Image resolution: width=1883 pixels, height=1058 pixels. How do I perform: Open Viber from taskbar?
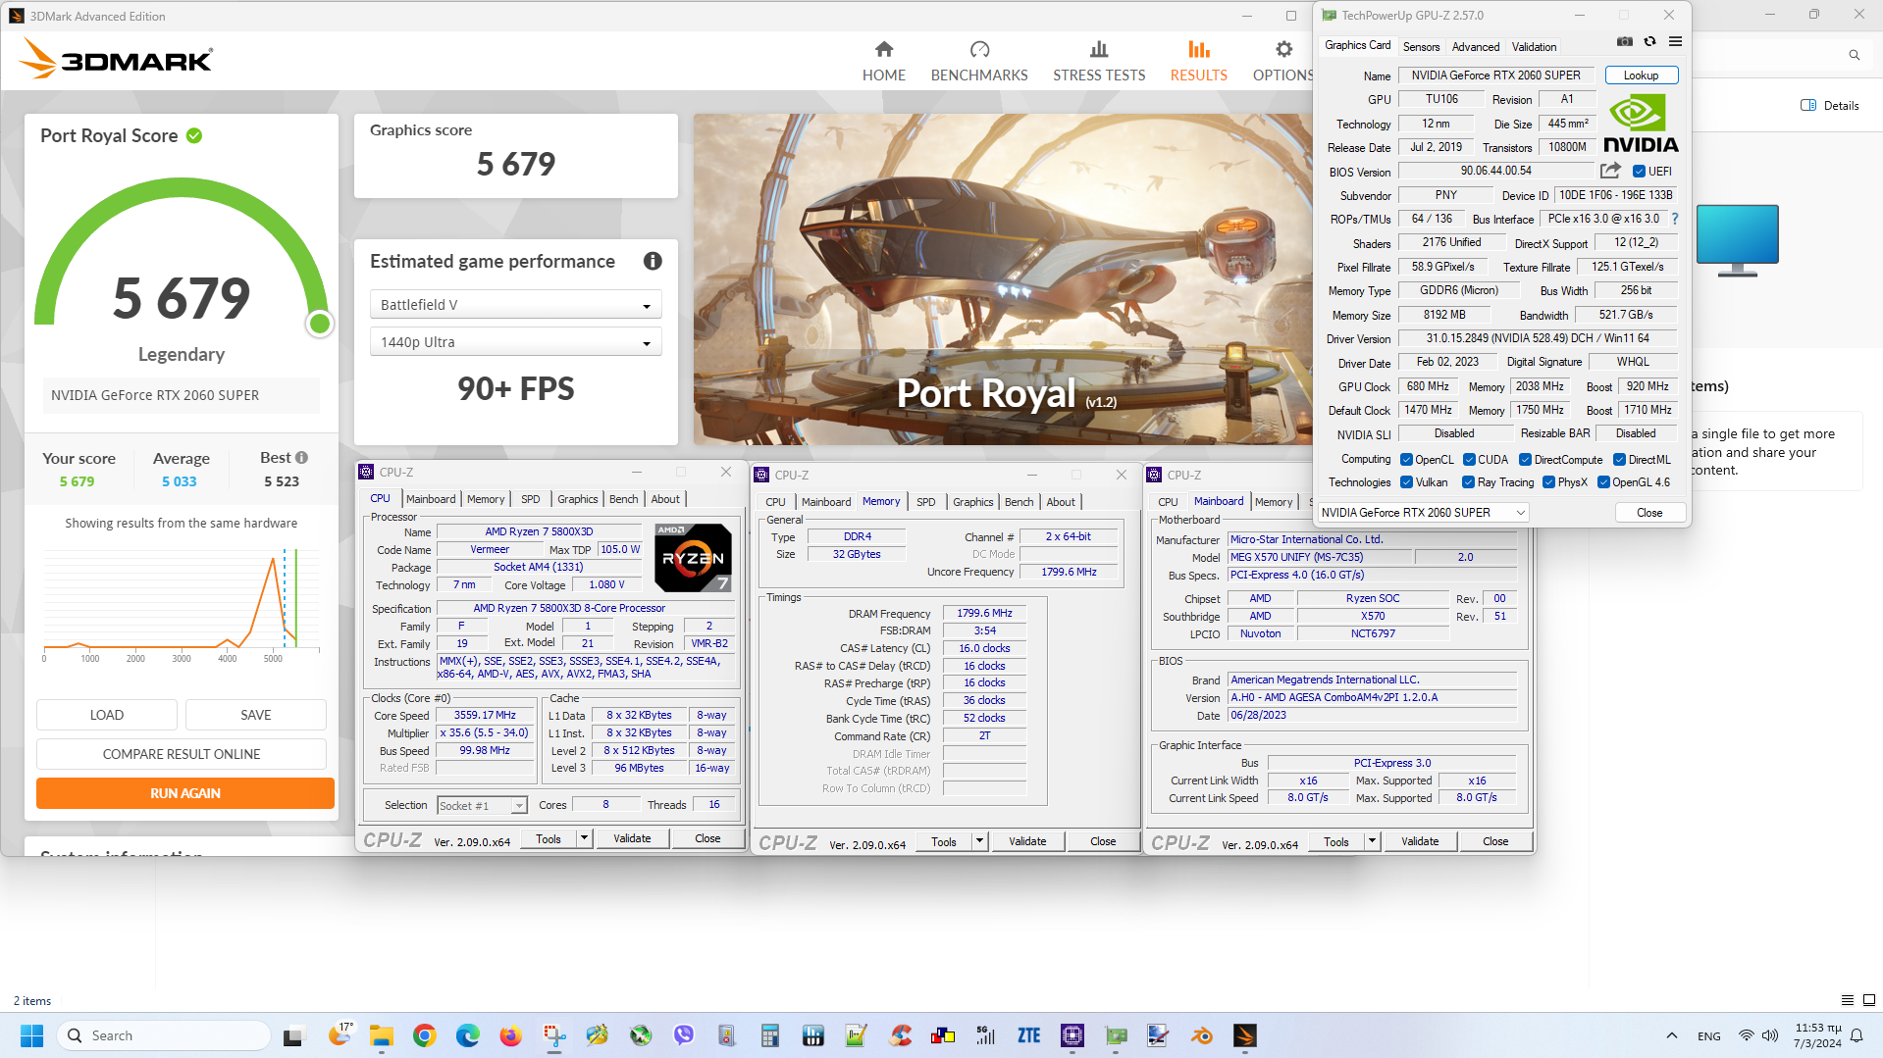pos(683,1035)
